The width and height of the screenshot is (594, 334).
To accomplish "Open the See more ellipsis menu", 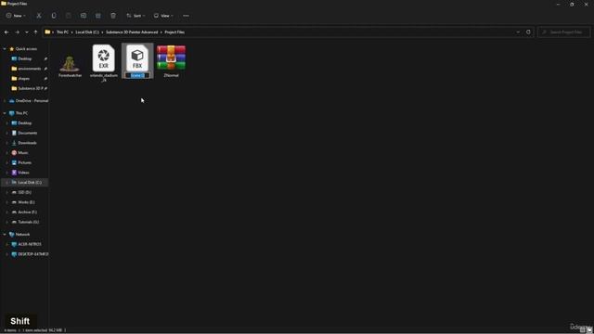I will pos(186,16).
